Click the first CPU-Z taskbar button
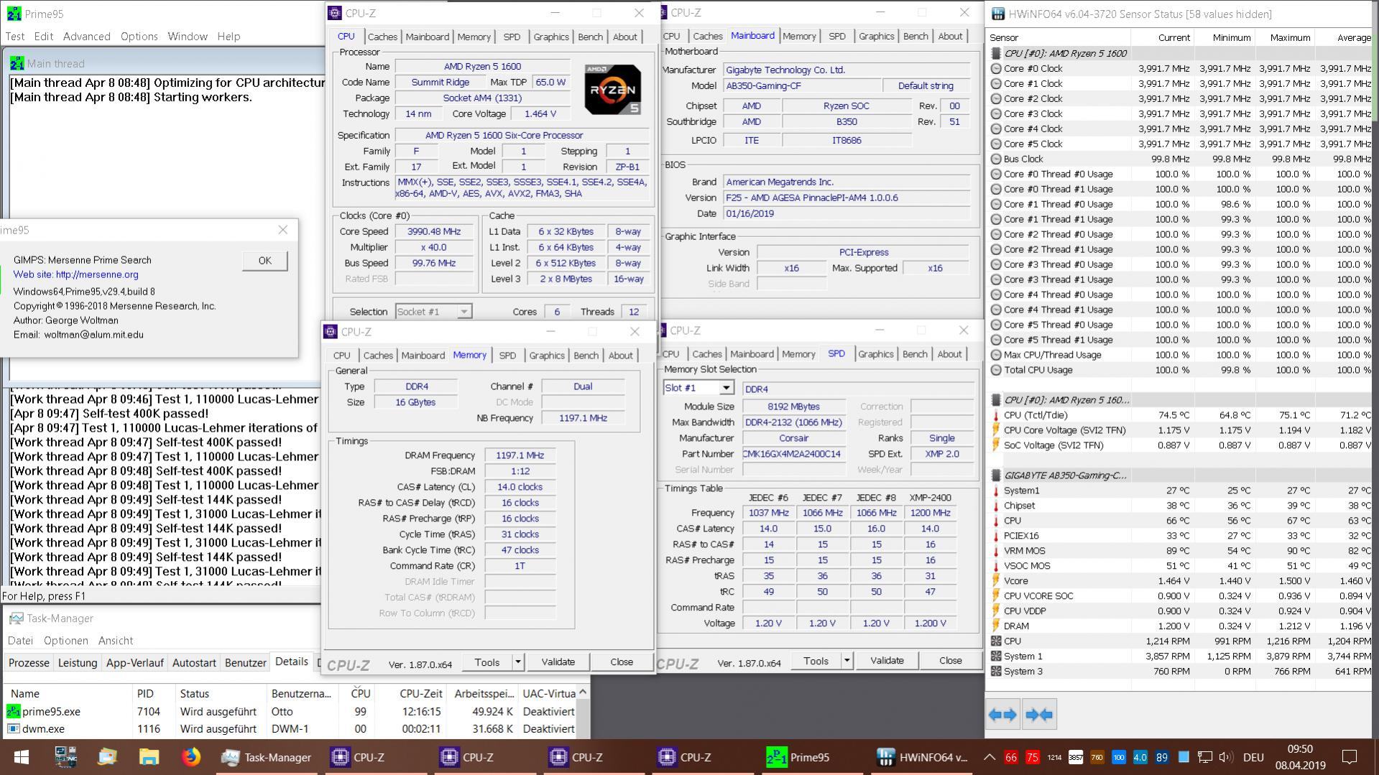Viewport: 1379px width, 775px height. tap(357, 757)
